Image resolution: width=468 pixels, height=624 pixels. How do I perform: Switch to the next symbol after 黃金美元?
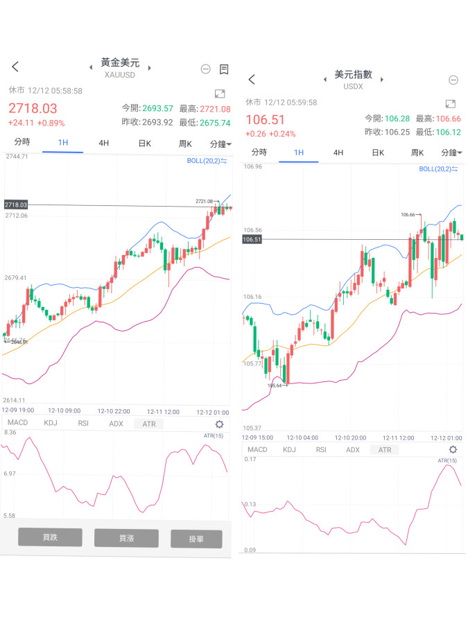(x=150, y=67)
